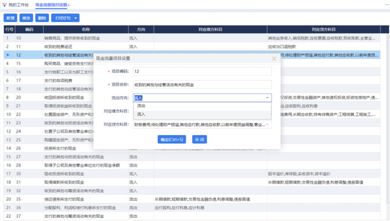Screen dimensions: 390x221
Task: Click the 删除 button
Action: click(42, 18)
